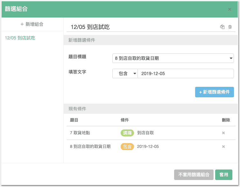Screen dimensions: 240x187
Task: Click the green 選擇 condition badge
Action: [x=127, y=133]
